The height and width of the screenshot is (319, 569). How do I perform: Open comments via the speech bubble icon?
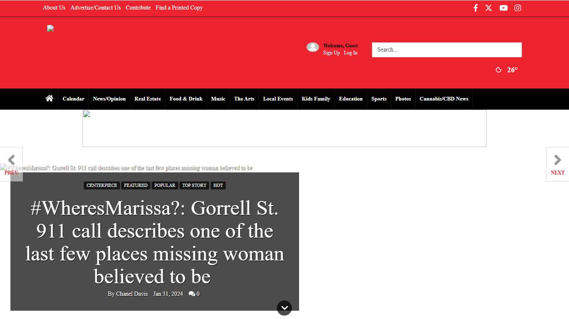[192, 294]
